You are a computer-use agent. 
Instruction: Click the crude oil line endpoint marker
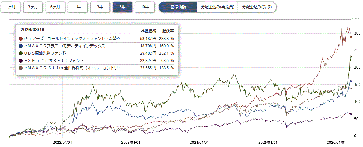click(351, 57)
